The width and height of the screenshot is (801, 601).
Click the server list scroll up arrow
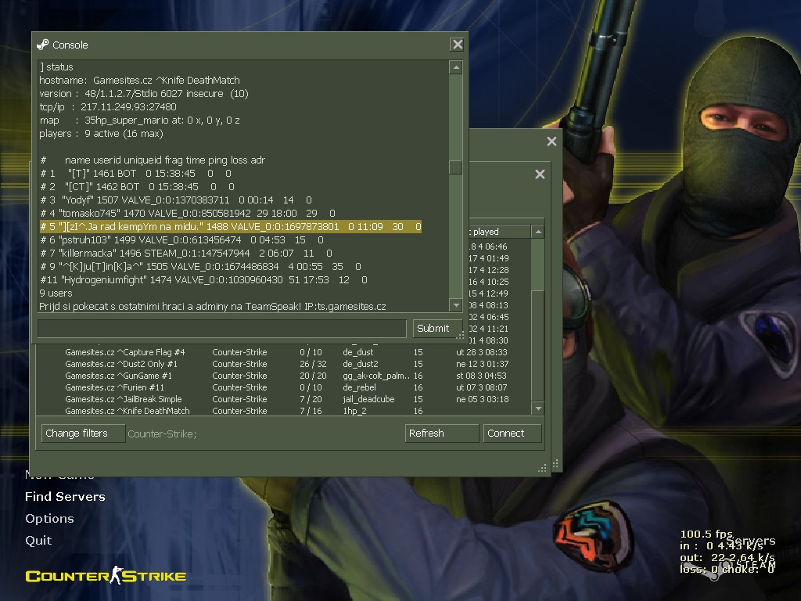[x=538, y=232]
